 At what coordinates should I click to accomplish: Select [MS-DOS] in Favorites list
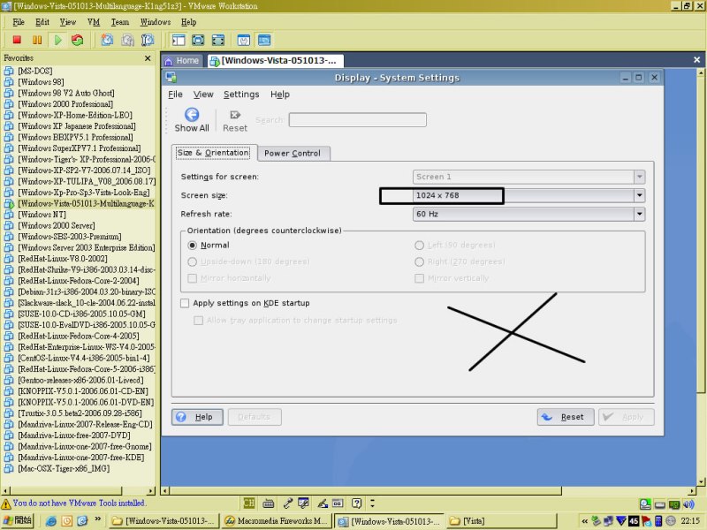click(34, 71)
